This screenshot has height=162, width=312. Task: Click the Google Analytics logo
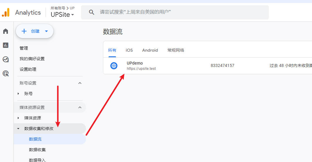pyautogui.click(x=6, y=13)
